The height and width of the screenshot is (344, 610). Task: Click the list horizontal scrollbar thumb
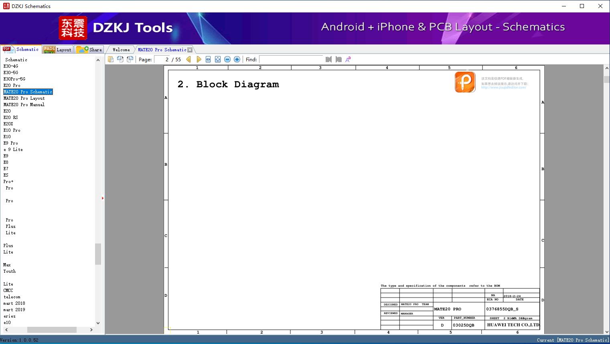pyautogui.click(x=52, y=330)
